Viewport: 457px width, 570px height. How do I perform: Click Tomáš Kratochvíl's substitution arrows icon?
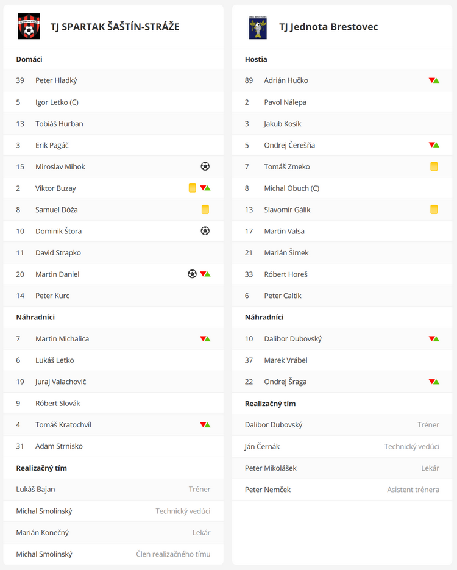pos(205,424)
